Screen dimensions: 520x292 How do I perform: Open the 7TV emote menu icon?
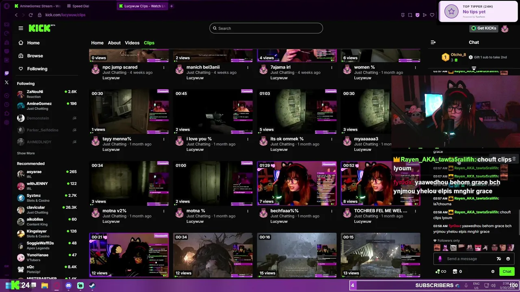point(499,259)
